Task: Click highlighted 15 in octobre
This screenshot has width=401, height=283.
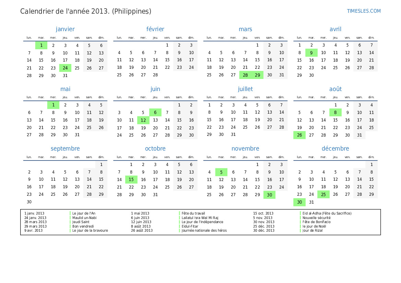Action: coord(131,180)
